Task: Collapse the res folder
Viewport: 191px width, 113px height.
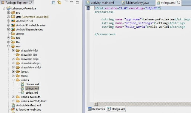Action: (x=8, y=46)
